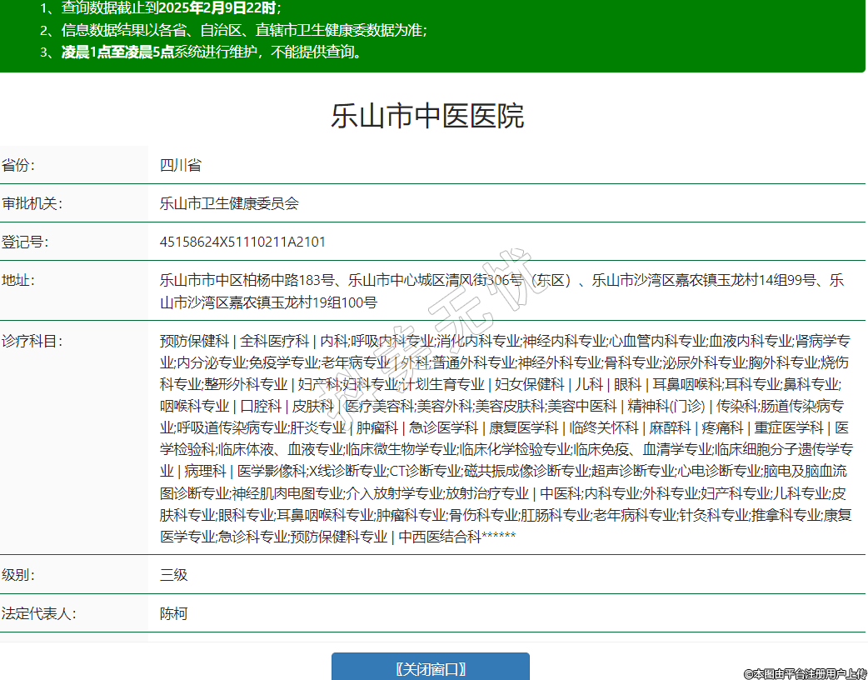Screen dimensions: 868x680
Task: Select the 审批机关 field label
Action: click(x=32, y=203)
